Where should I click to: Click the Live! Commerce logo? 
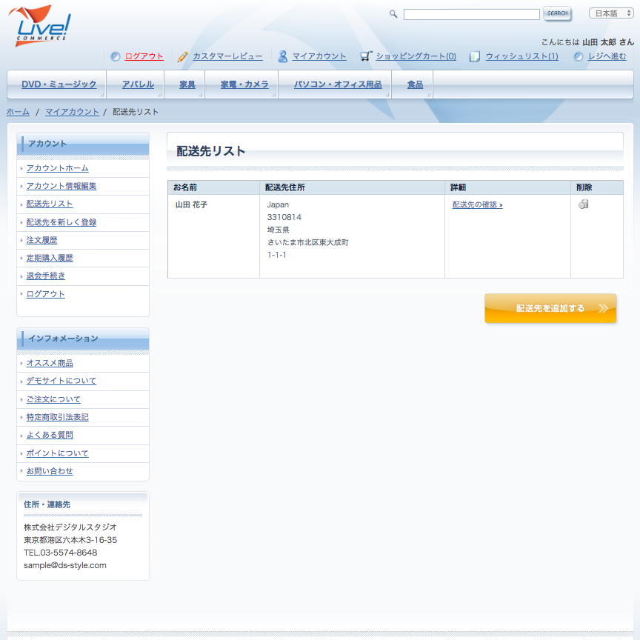(x=41, y=26)
